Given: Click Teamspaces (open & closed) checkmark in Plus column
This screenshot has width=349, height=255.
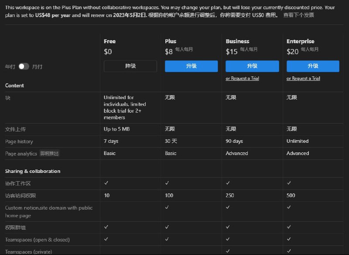Looking at the screenshot, I should (167, 239).
